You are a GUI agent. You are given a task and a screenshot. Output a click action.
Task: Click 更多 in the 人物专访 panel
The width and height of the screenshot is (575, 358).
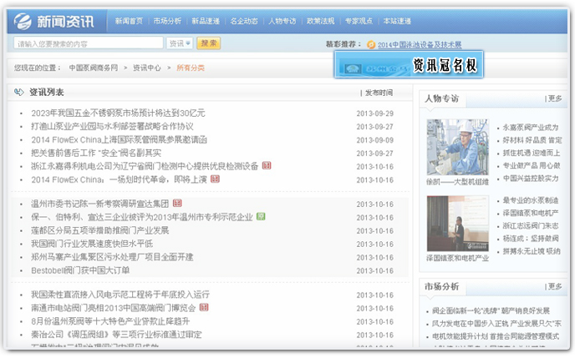pyautogui.click(x=554, y=98)
